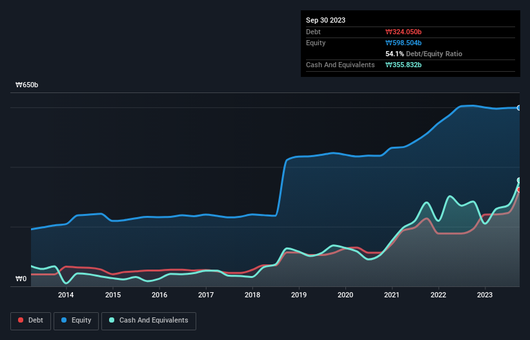Viewport: 530px width, 340px height.
Task: Click the Debt value ₩324.050b in tooltip
Action: 403,32
